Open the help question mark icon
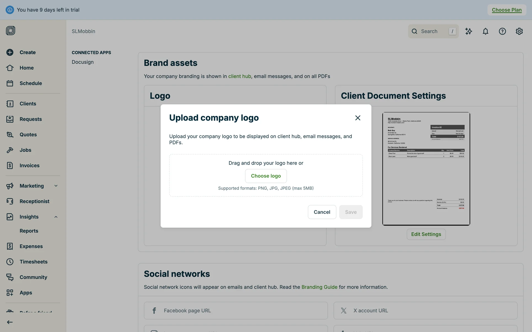 pos(502,31)
